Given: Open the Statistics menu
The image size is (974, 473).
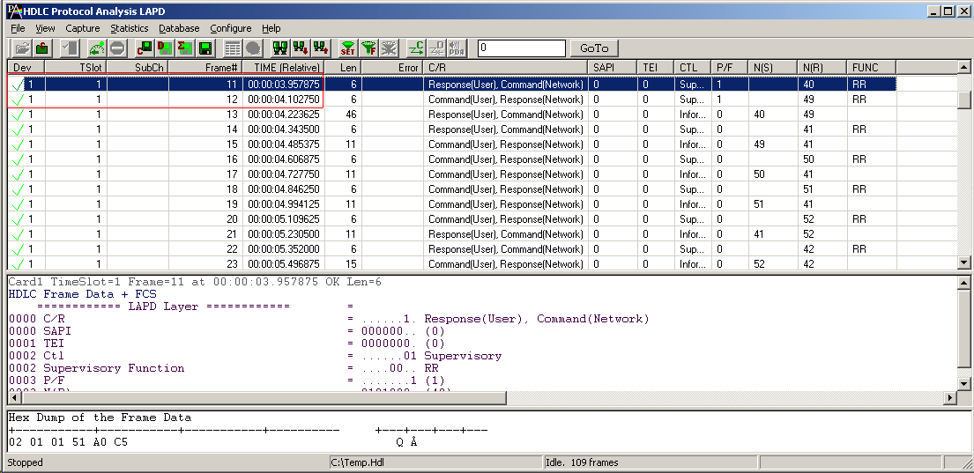Looking at the screenshot, I should pos(130,28).
